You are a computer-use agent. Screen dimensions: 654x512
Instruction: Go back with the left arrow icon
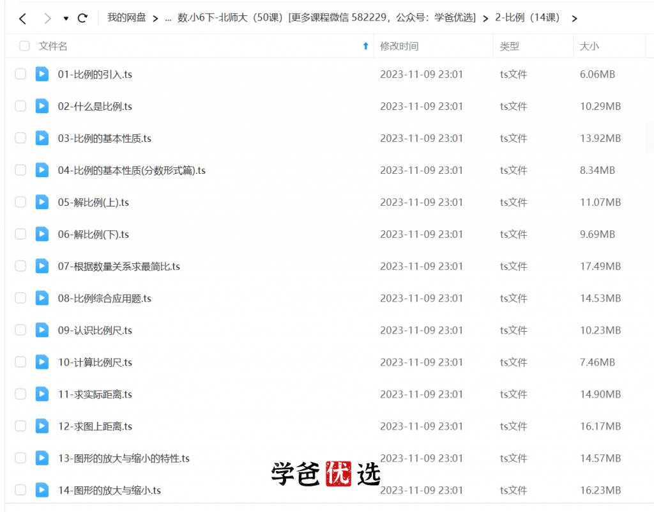23,19
